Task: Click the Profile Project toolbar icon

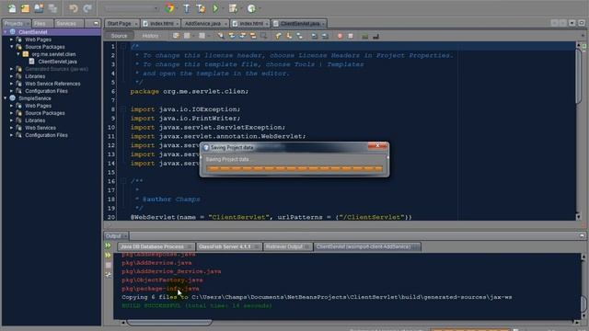Action: pyautogui.click(x=251, y=8)
